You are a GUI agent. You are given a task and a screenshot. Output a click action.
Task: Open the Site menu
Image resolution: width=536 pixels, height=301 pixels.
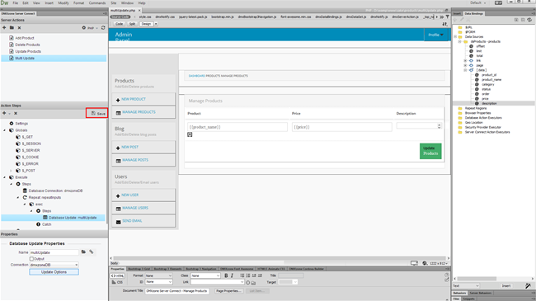114,3
